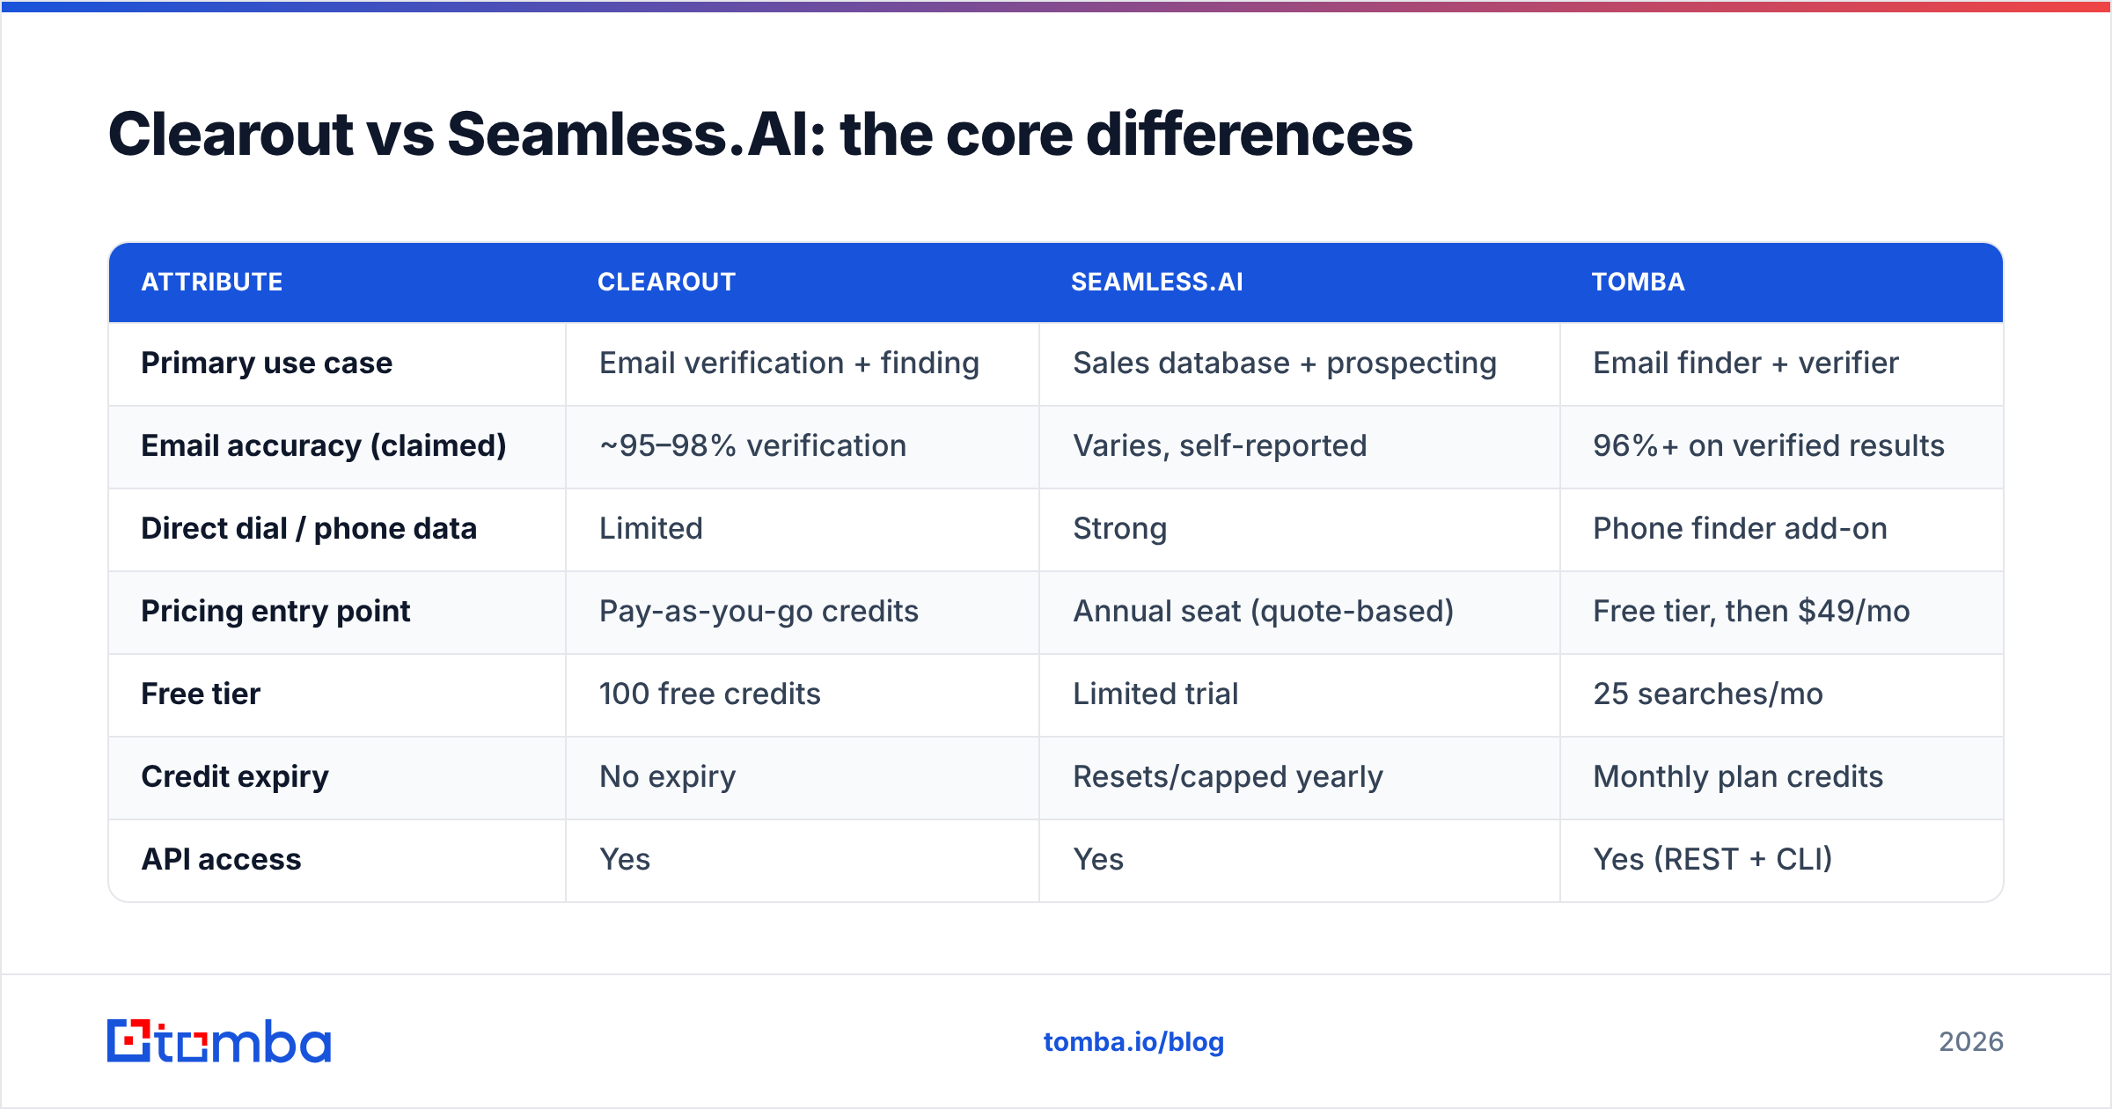Click the 'Limited' cell under Clearout
This screenshot has width=2112, height=1109.
pos(651,528)
